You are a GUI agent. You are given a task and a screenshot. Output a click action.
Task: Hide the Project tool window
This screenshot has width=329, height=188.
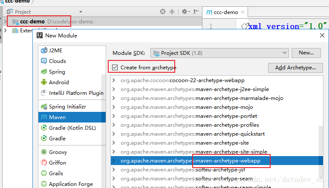coord(196,11)
